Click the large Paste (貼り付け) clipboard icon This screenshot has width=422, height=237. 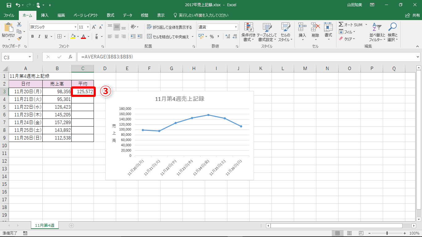coord(8,27)
